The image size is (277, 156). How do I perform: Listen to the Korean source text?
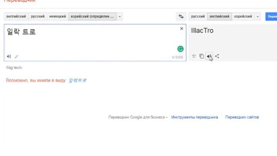pos(9,56)
